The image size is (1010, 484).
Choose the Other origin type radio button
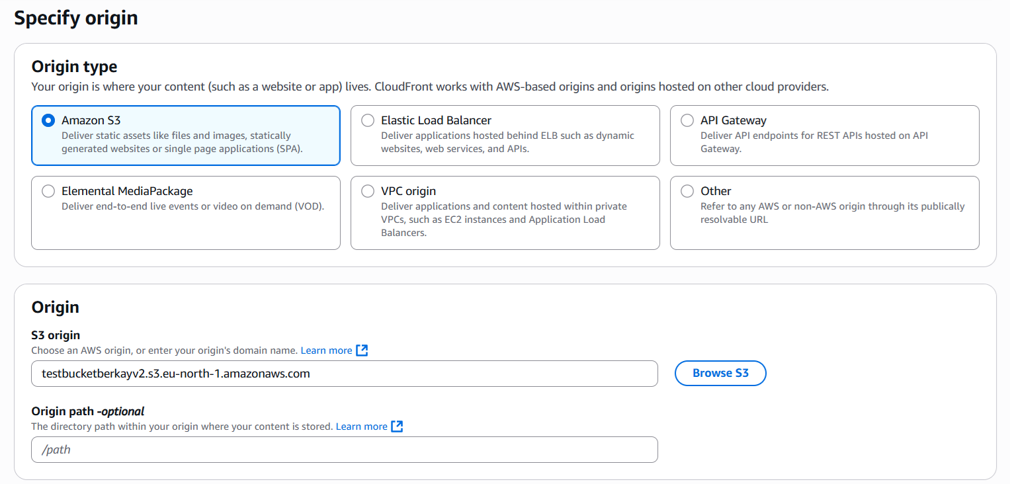[687, 191]
